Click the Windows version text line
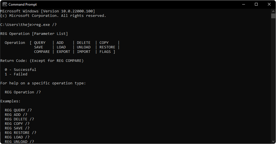The image size is (276, 144). click(x=48, y=11)
